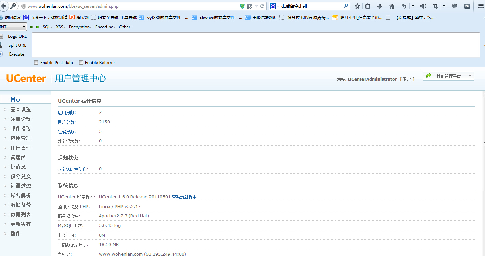Click the crop screenshot tool icon
Viewport: 485px width, 256px height.
click(x=435, y=6)
